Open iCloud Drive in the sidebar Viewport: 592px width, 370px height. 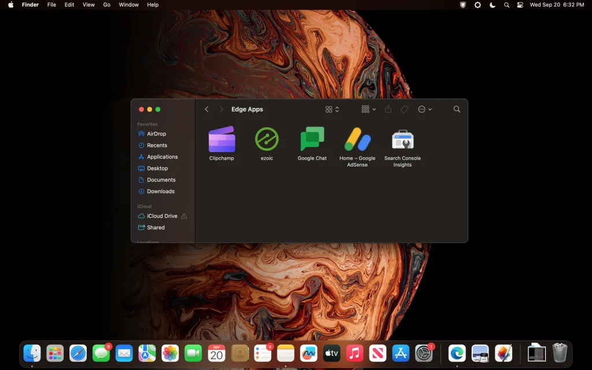[x=162, y=216]
